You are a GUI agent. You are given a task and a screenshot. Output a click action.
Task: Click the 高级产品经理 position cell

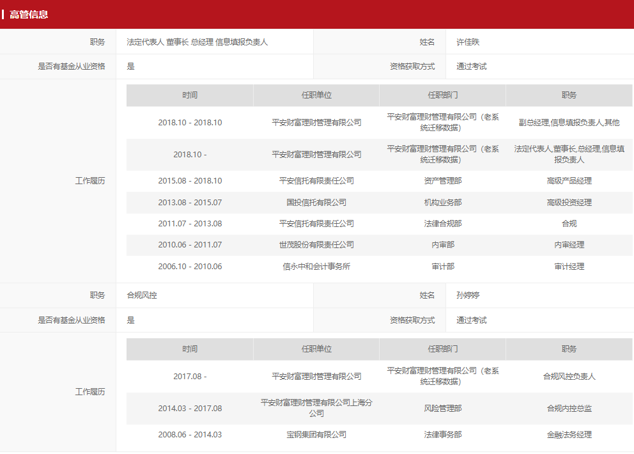[569, 181]
